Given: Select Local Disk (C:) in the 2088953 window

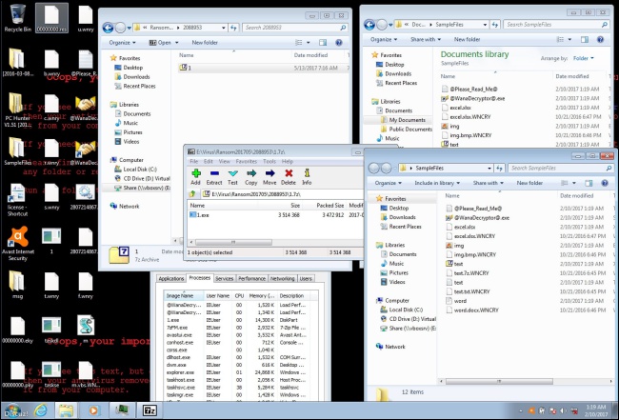Looking at the screenshot, I should coord(136,169).
